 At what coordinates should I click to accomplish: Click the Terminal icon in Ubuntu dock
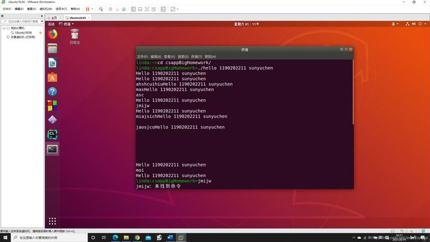coord(52,149)
